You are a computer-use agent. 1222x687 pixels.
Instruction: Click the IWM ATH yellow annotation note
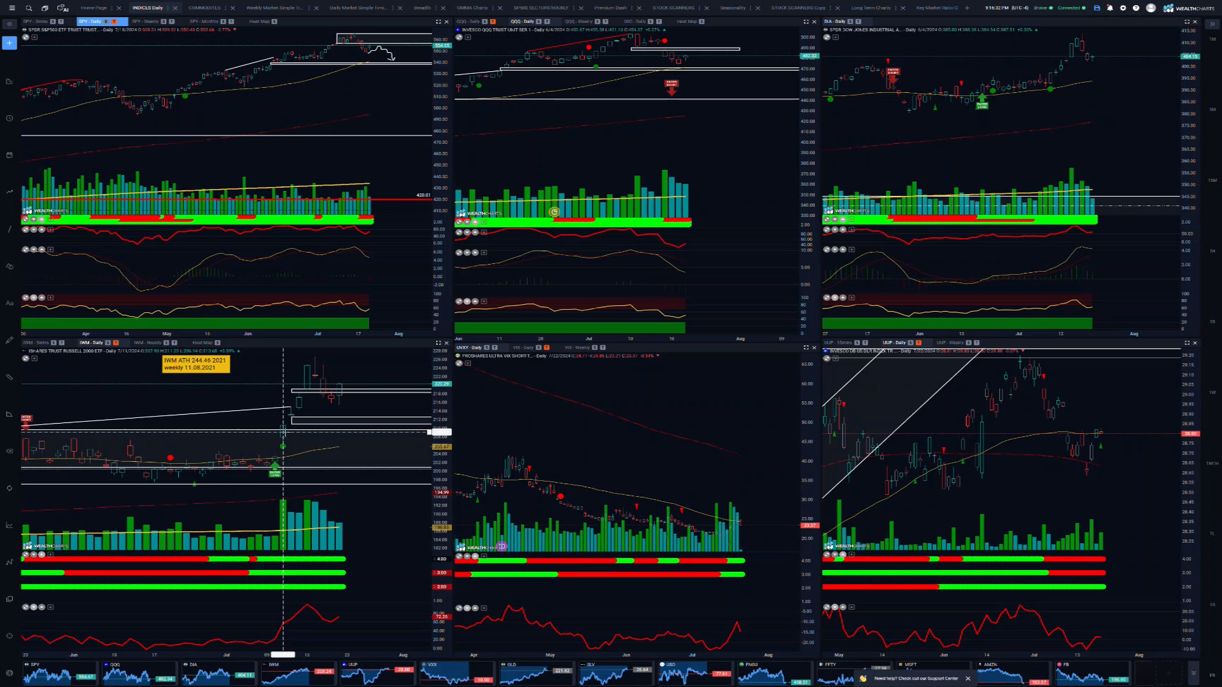pos(195,364)
